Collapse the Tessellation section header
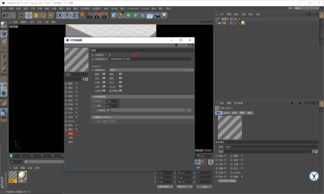 [x=143, y=117]
